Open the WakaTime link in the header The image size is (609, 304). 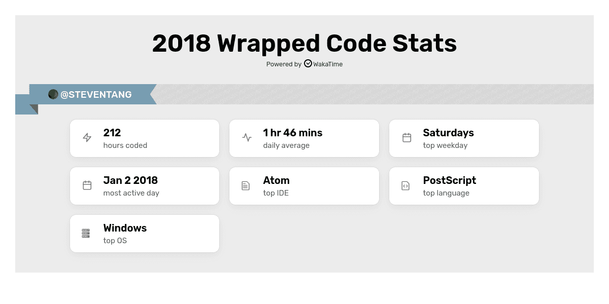(327, 64)
